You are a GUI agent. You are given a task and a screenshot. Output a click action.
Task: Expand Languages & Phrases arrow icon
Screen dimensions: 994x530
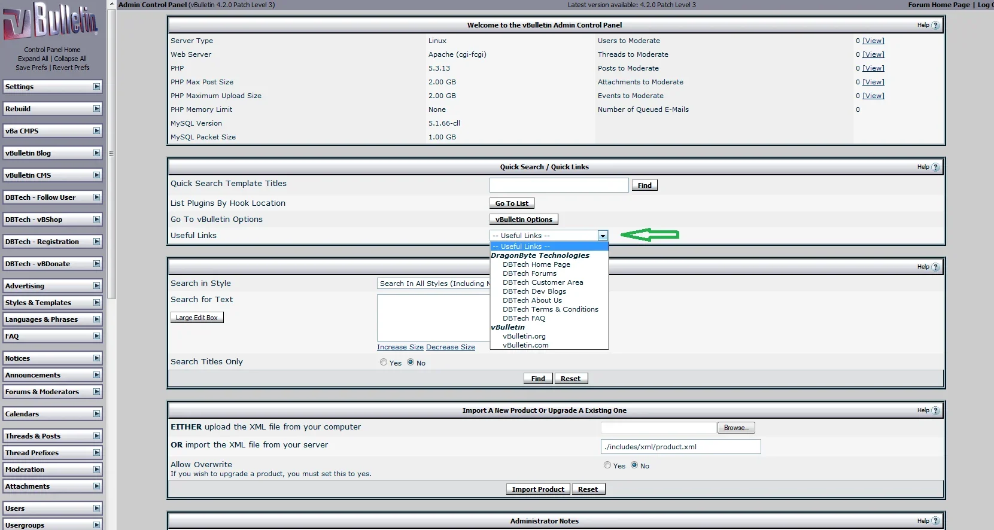tap(96, 319)
